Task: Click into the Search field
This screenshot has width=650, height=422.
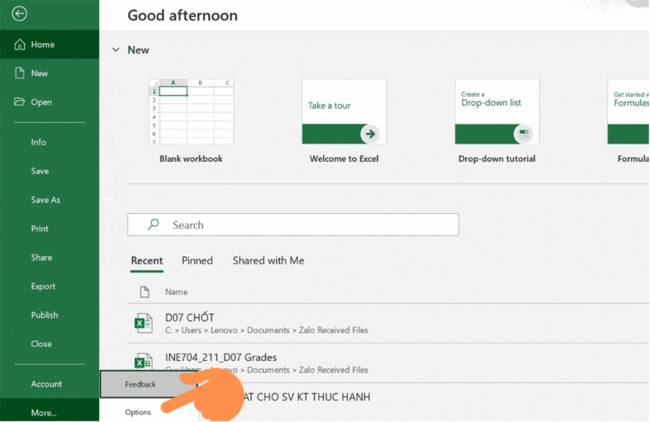Action: click(x=293, y=224)
